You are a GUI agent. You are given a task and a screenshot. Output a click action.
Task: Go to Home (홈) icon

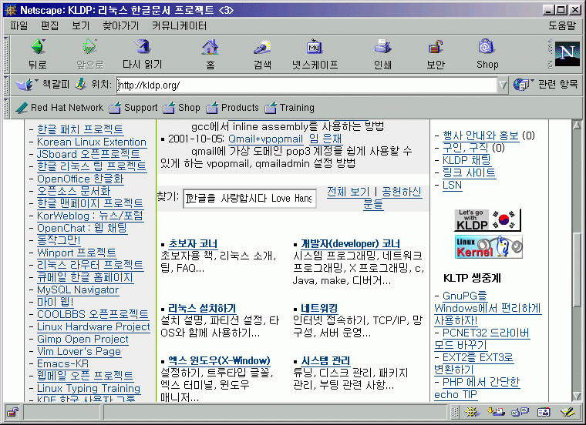pos(210,47)
